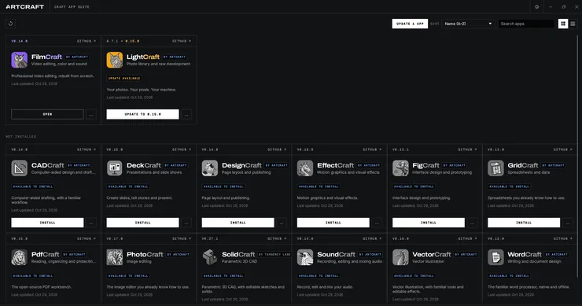Open more options for FilmCraft
The height and width of the screenshot is (306, 582).
point(91,114)
